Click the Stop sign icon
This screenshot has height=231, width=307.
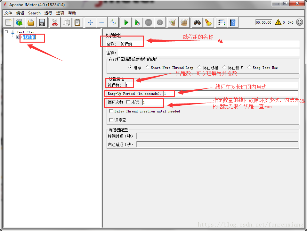149,22
